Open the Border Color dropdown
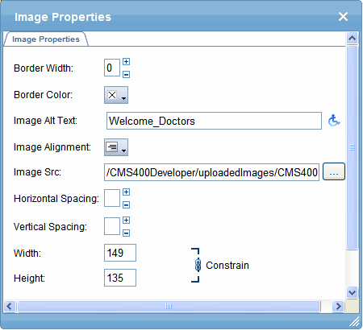 pyautogui.click(x=116, y=95)
